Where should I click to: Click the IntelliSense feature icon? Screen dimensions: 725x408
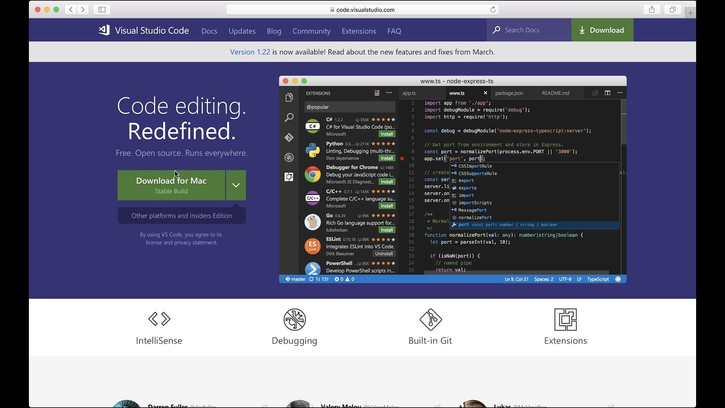coord(159,319)
